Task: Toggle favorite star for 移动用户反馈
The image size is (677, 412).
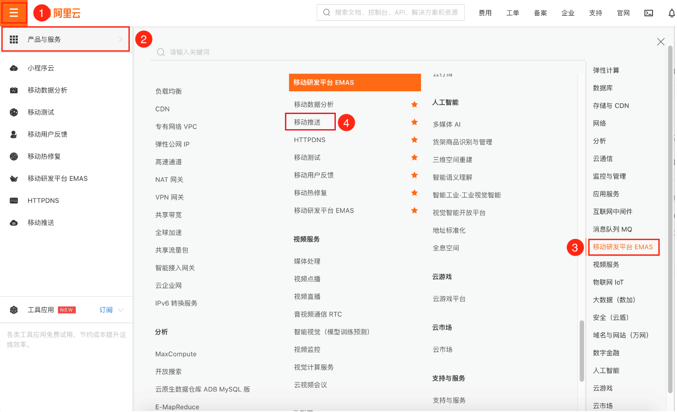Action: coord(414,175)
